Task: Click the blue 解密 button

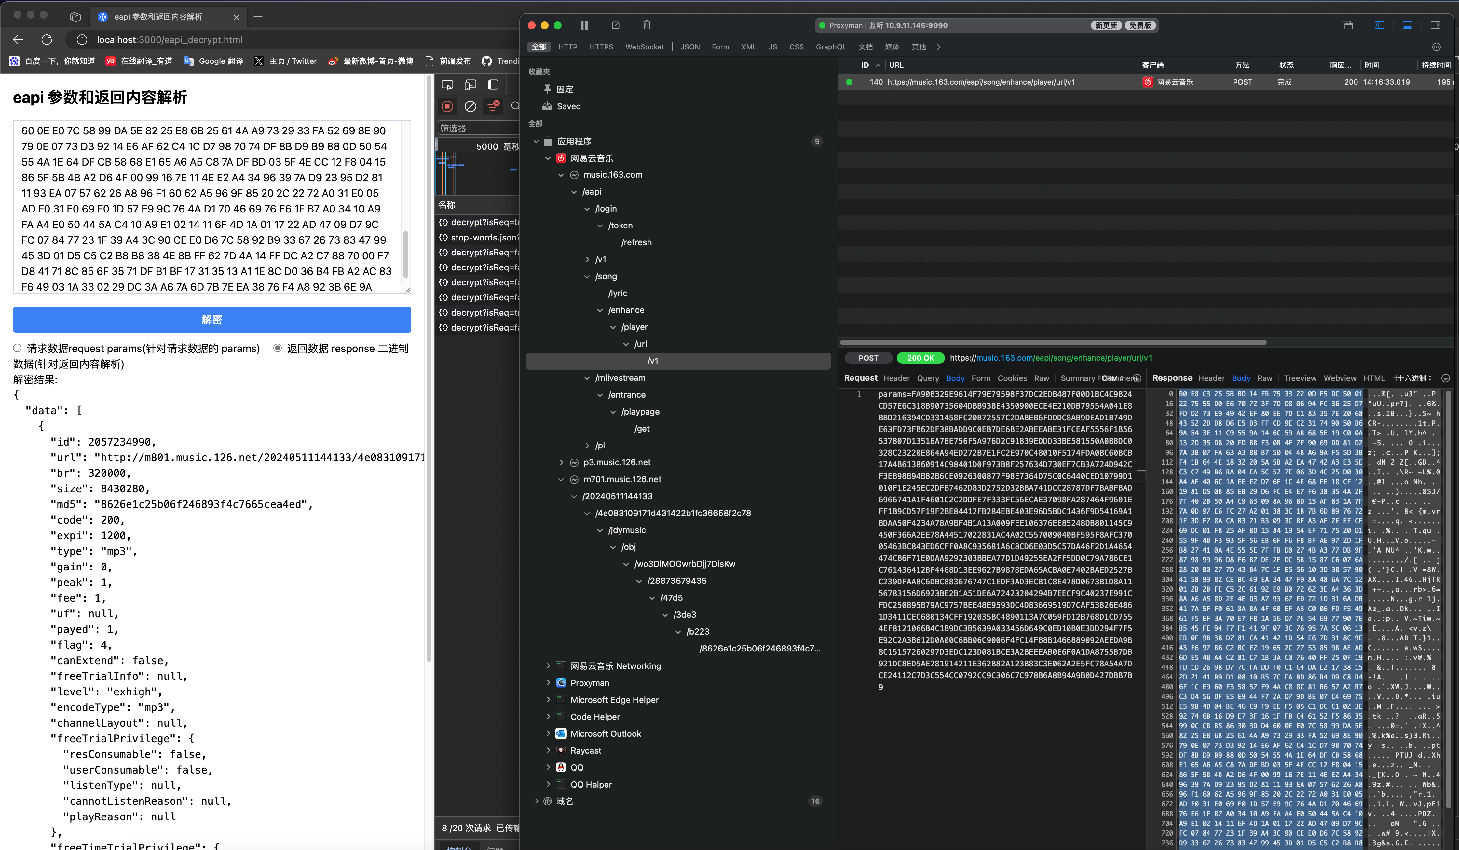Action: coord(212,319)
